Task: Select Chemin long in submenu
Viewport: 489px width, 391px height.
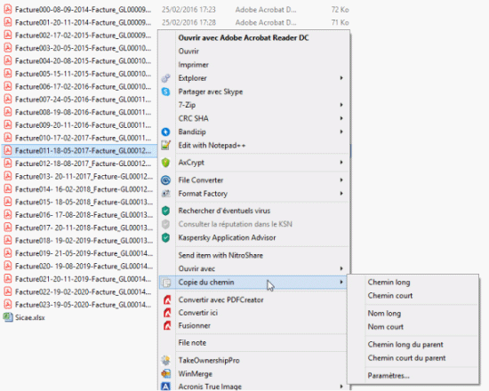Action: [389, 283]
